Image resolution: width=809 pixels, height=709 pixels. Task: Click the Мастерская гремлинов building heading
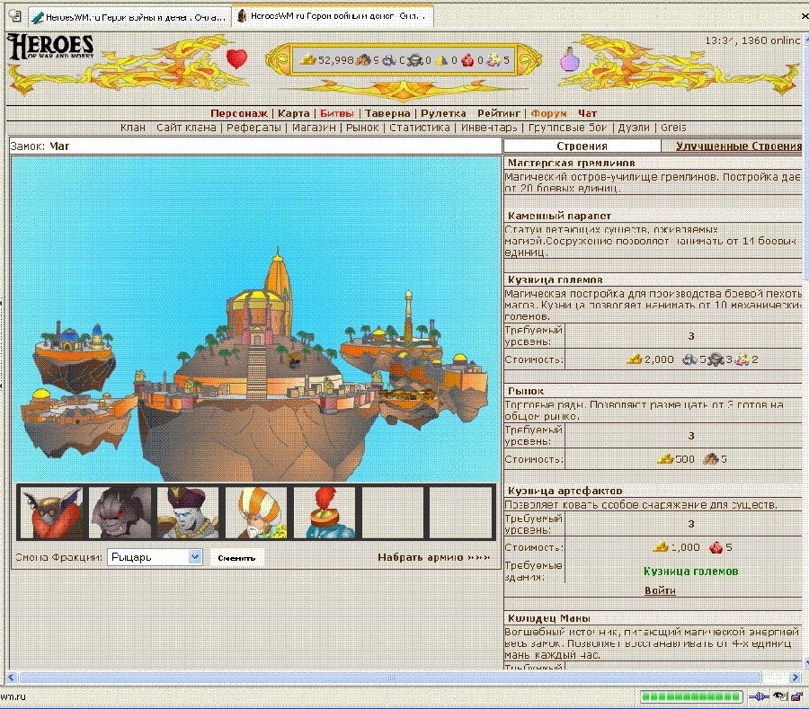[x=571, y=163]
